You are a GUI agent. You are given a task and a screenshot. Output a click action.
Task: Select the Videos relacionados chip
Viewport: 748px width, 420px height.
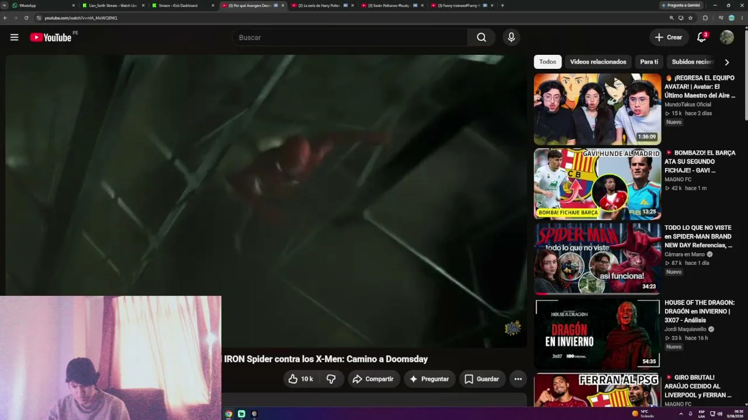click(x=598, y=62)
